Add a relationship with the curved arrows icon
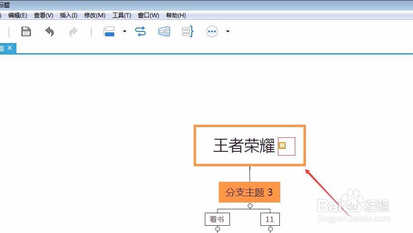Image resolution: width=413 pixels, height=233 pixels. (x=140, y=31)
